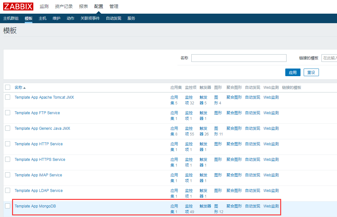Open Template App Apache Tomcat JMX link
The height and width of the screenshot is (217, 337).
[x=44, y=97]
